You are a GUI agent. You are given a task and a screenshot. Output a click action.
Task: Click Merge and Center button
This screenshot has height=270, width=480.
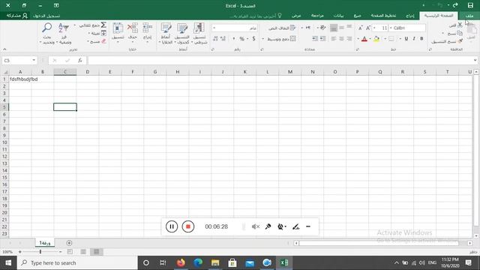coord(281,38)
